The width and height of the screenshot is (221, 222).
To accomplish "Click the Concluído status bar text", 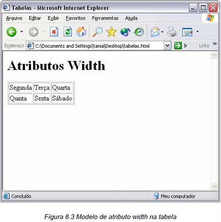I will tap(21, 196).
